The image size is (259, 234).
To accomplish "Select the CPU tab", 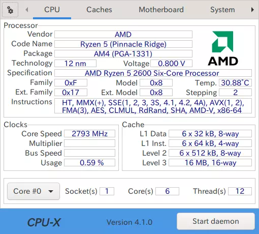I will (52, 10).
